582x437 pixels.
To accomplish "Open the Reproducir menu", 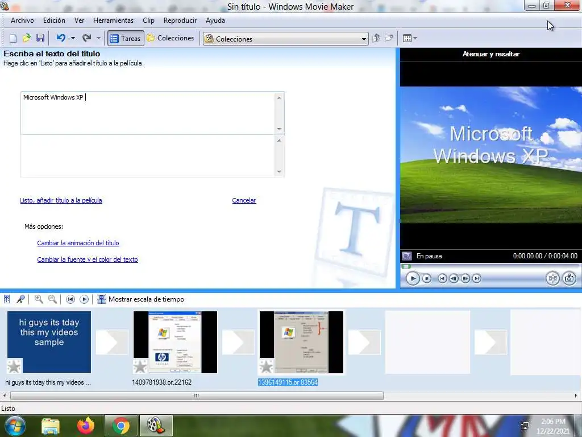I will point(180,20).
